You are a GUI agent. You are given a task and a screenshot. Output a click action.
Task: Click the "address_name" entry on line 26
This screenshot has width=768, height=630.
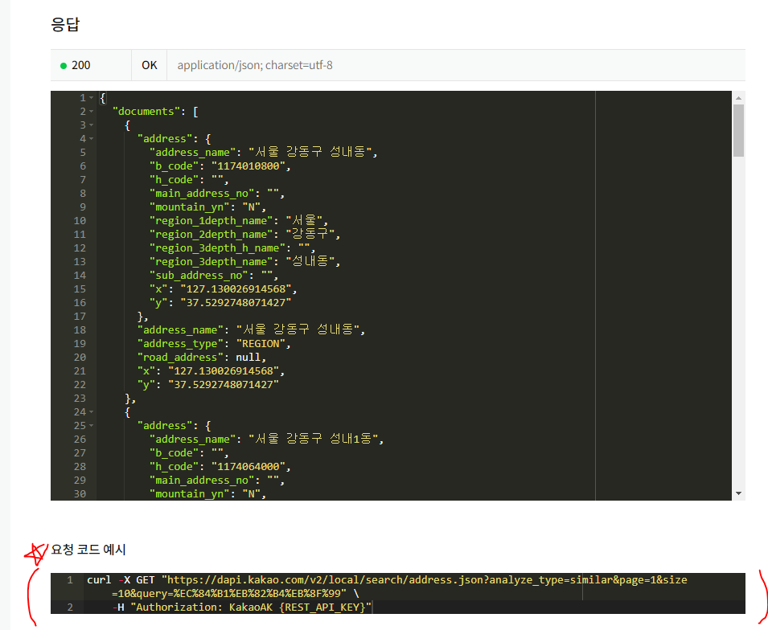pos(266,439)
